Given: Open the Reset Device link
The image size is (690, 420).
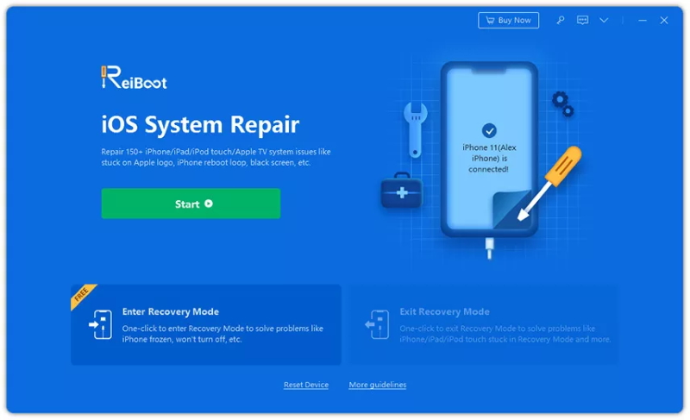Looking at the screenshot, I should pyautogui.click(x=306, y=385).
